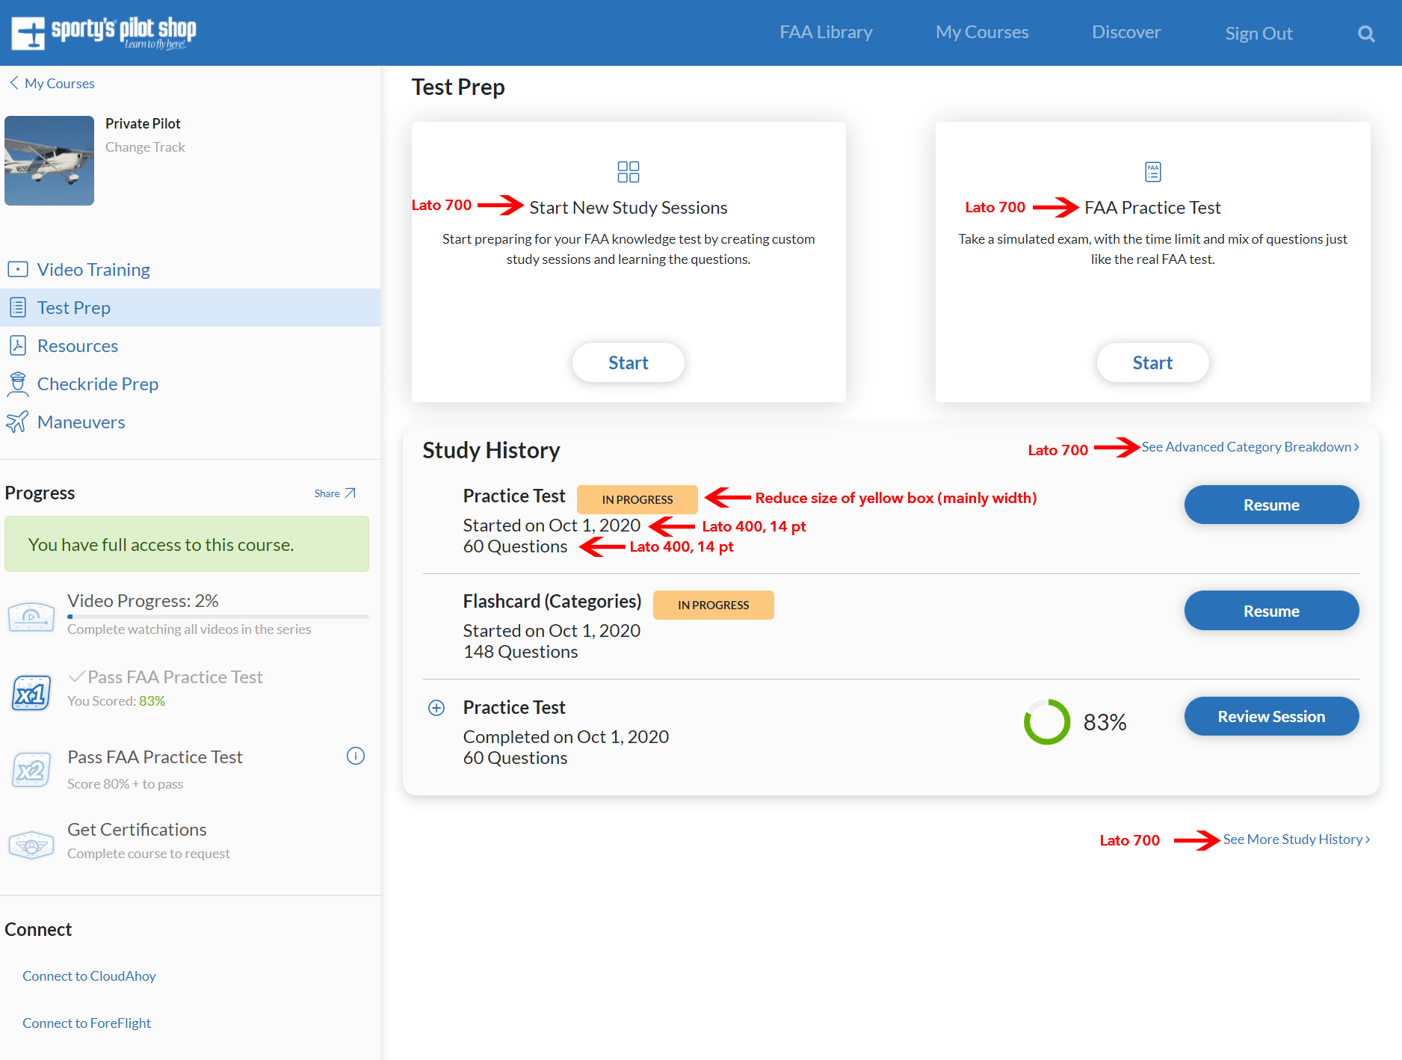Viewport: 1402px width, 1060px height.
Task: Click You Scored: 83% text
Action: [x=116, y=700]
